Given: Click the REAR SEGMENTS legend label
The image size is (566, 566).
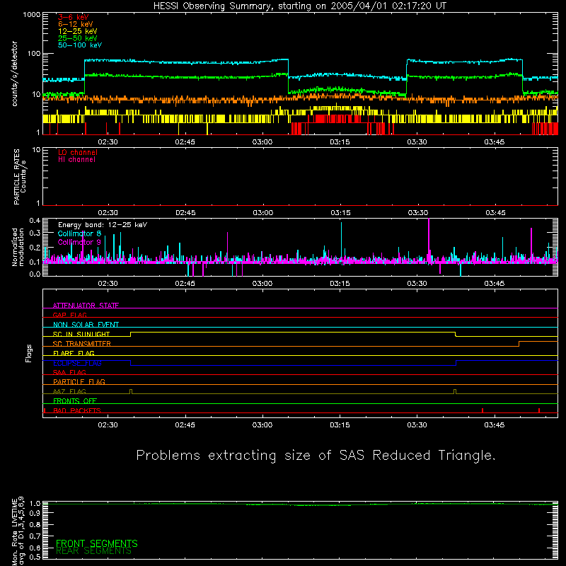Looking at the screenshot, I should tap(93, 551).
